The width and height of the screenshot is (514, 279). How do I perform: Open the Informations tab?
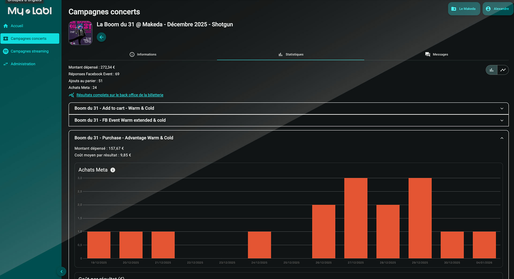[x=143, y=54]
